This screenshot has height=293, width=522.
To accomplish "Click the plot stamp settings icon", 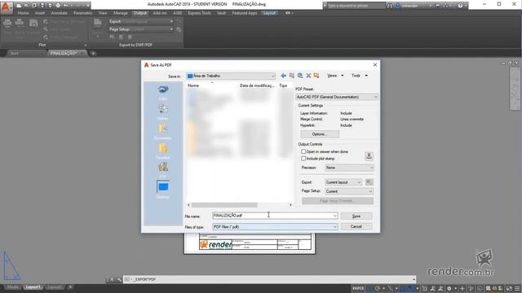I will (369, 155).
